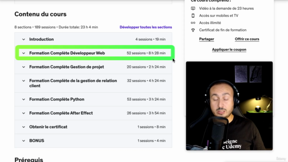Click the mobile device access icon
Viewport: 288px width, 162px height.
point(193,16)
